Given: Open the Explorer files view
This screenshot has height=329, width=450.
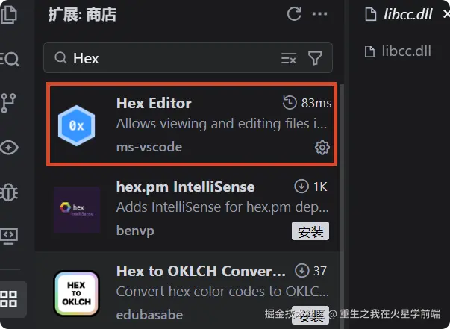Looking at the screenshot, I should 9,14.
